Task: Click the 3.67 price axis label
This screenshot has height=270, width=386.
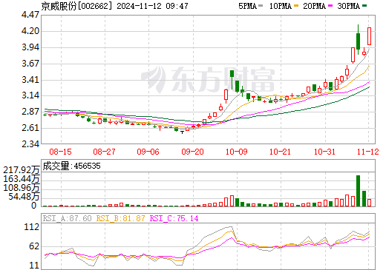Action: (x=30, y=64)
